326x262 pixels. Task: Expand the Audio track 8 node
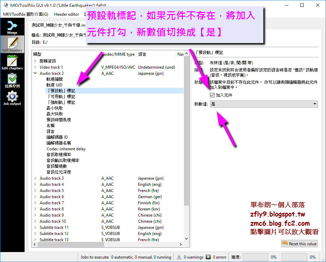pyautogui.click(x=35, y=209)
